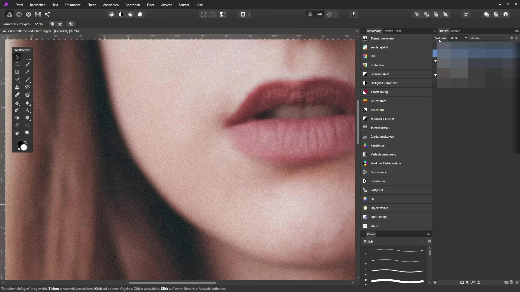Screen dimensions: 520x292
Task: Select the Artistic Text tool
Action: click(x=27, y=110)
